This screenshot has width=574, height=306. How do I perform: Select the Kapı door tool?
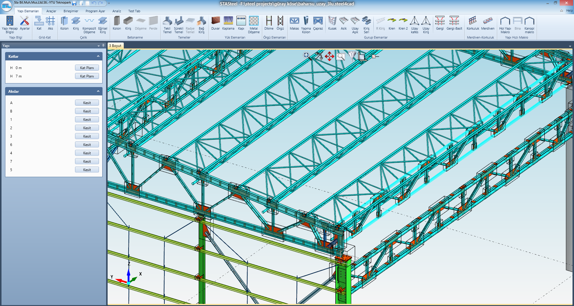(x=241, y=23)
